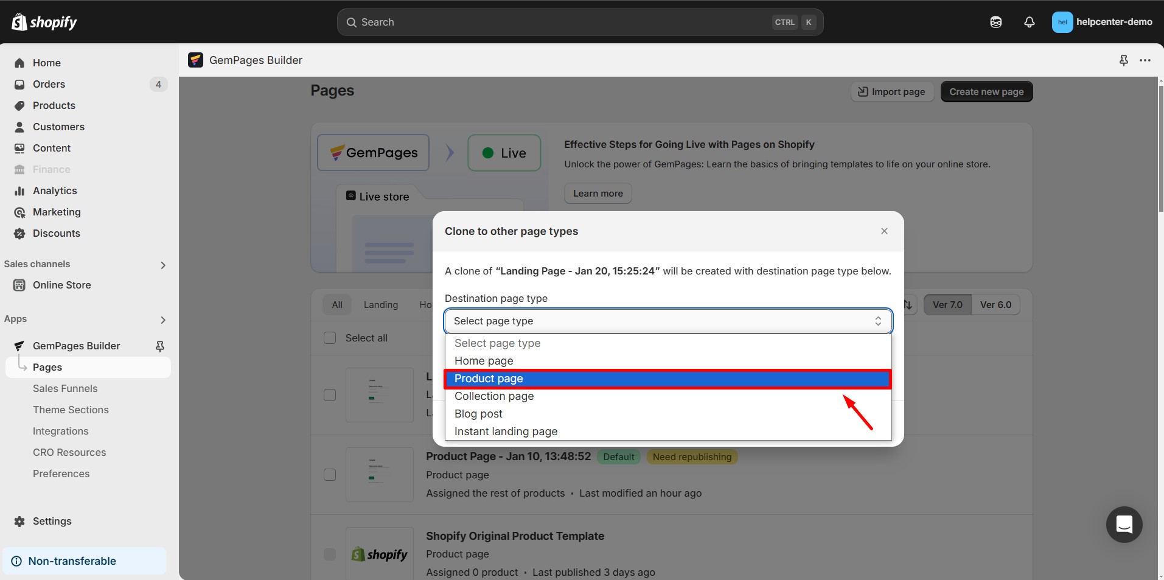
Task: Check the Select all checkbox
Action: pos(329,338)
